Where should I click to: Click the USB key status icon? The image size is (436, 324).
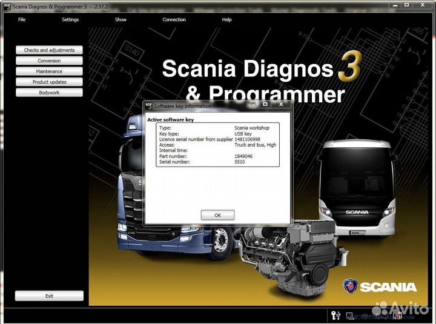click(x=335, y=316)
